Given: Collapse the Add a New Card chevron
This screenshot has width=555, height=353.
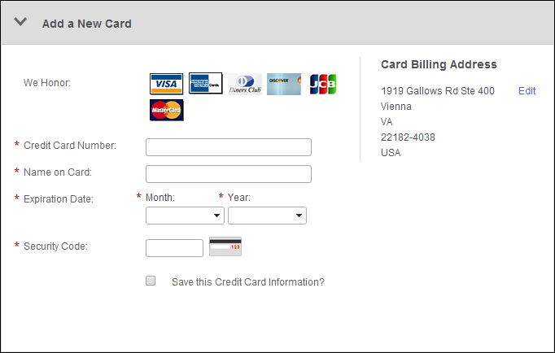Looking at the screenshot, I should pos(20,22).
